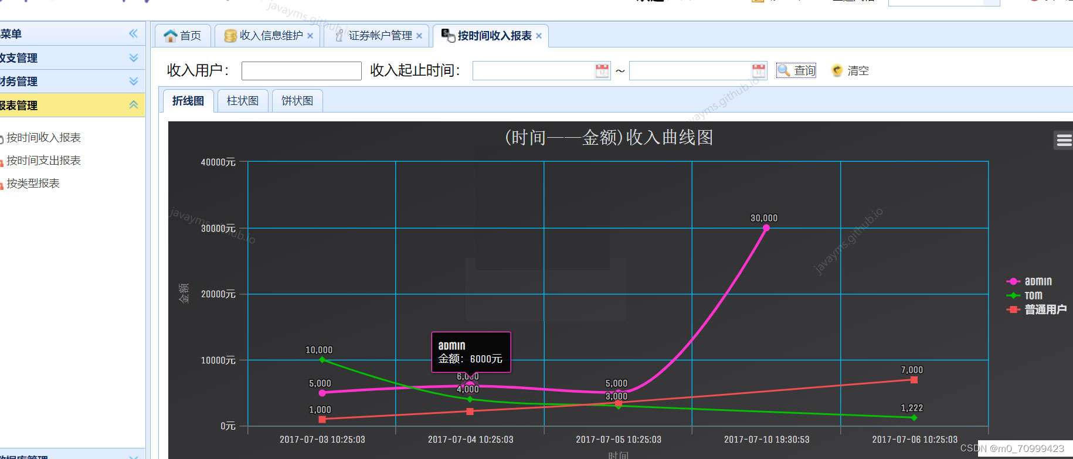This screenshot has width=1073, height=459.
Task: Open 按类型报表 in sidebar
Action: tap(33, 183)
